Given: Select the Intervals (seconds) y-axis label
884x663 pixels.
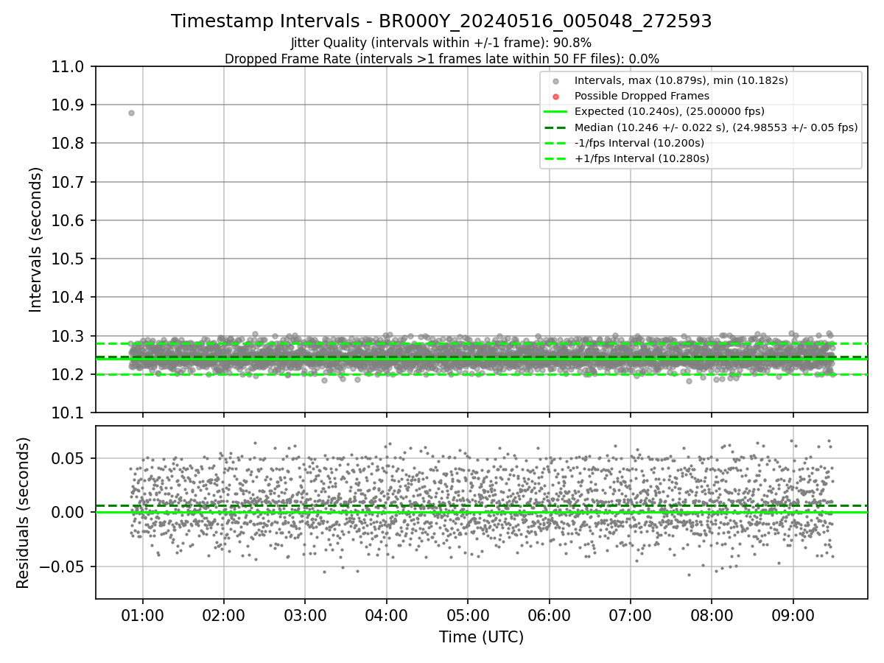Looking at the screenshot, I should click(35, 239).
